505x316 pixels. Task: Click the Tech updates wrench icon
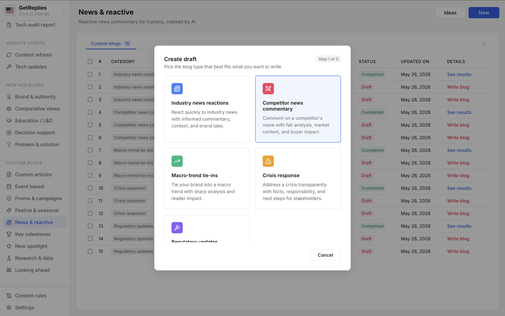9,67
